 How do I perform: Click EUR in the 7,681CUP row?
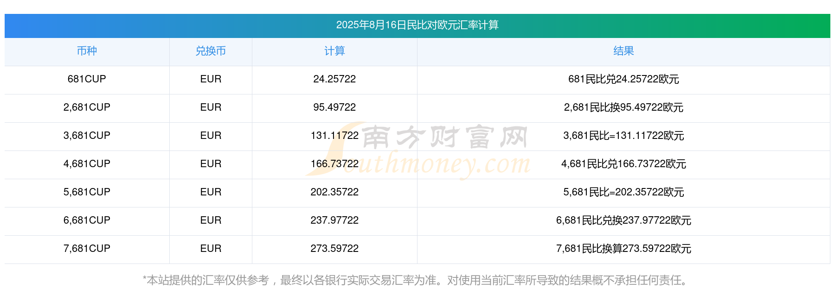(211, 249)
